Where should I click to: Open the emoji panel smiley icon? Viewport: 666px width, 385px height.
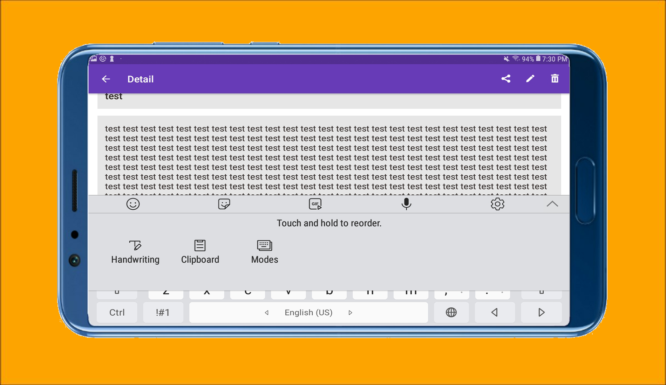click(133, 204)
